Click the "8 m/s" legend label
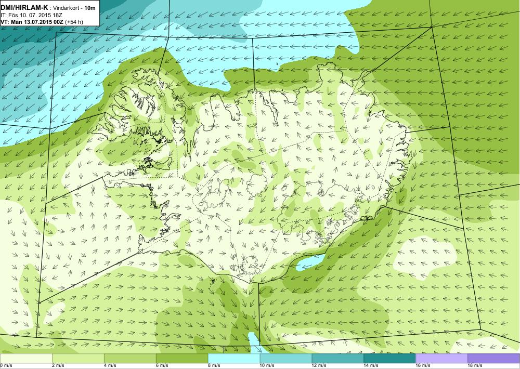Image resolution: width=520 pixels, height=369 pixels. tap(214, 366)
